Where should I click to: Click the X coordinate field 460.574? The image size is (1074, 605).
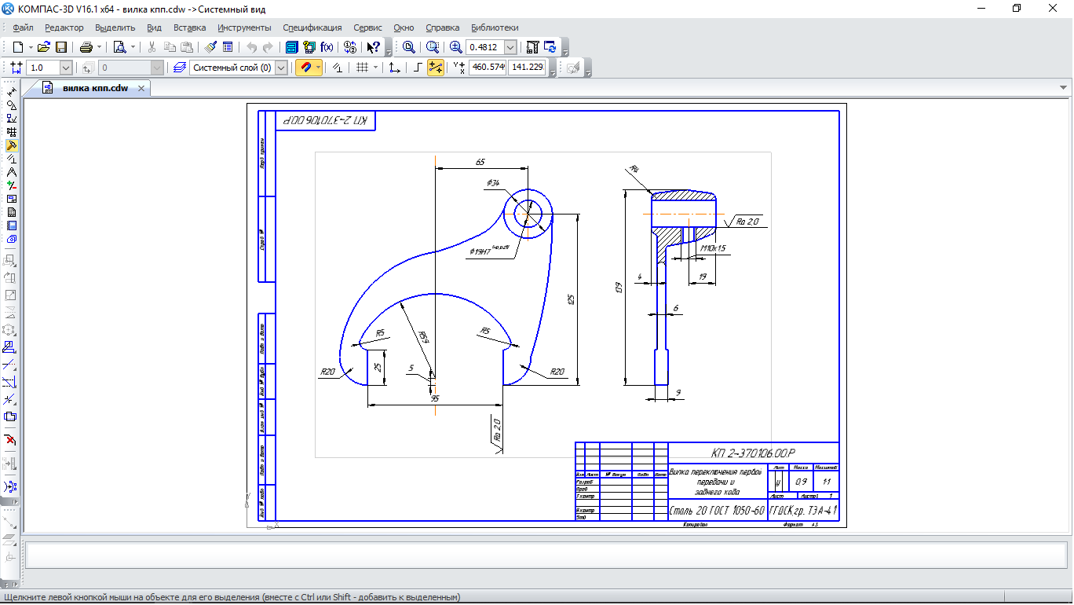point(487,68)
